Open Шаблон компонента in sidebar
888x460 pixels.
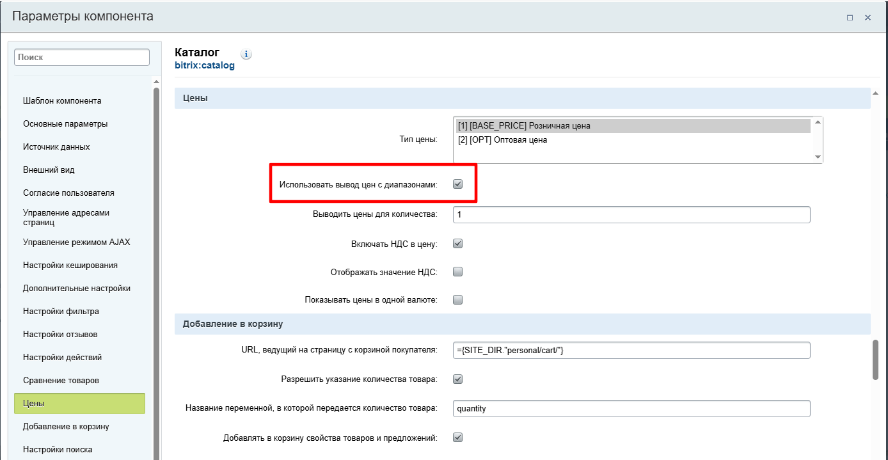click(62, 101)
